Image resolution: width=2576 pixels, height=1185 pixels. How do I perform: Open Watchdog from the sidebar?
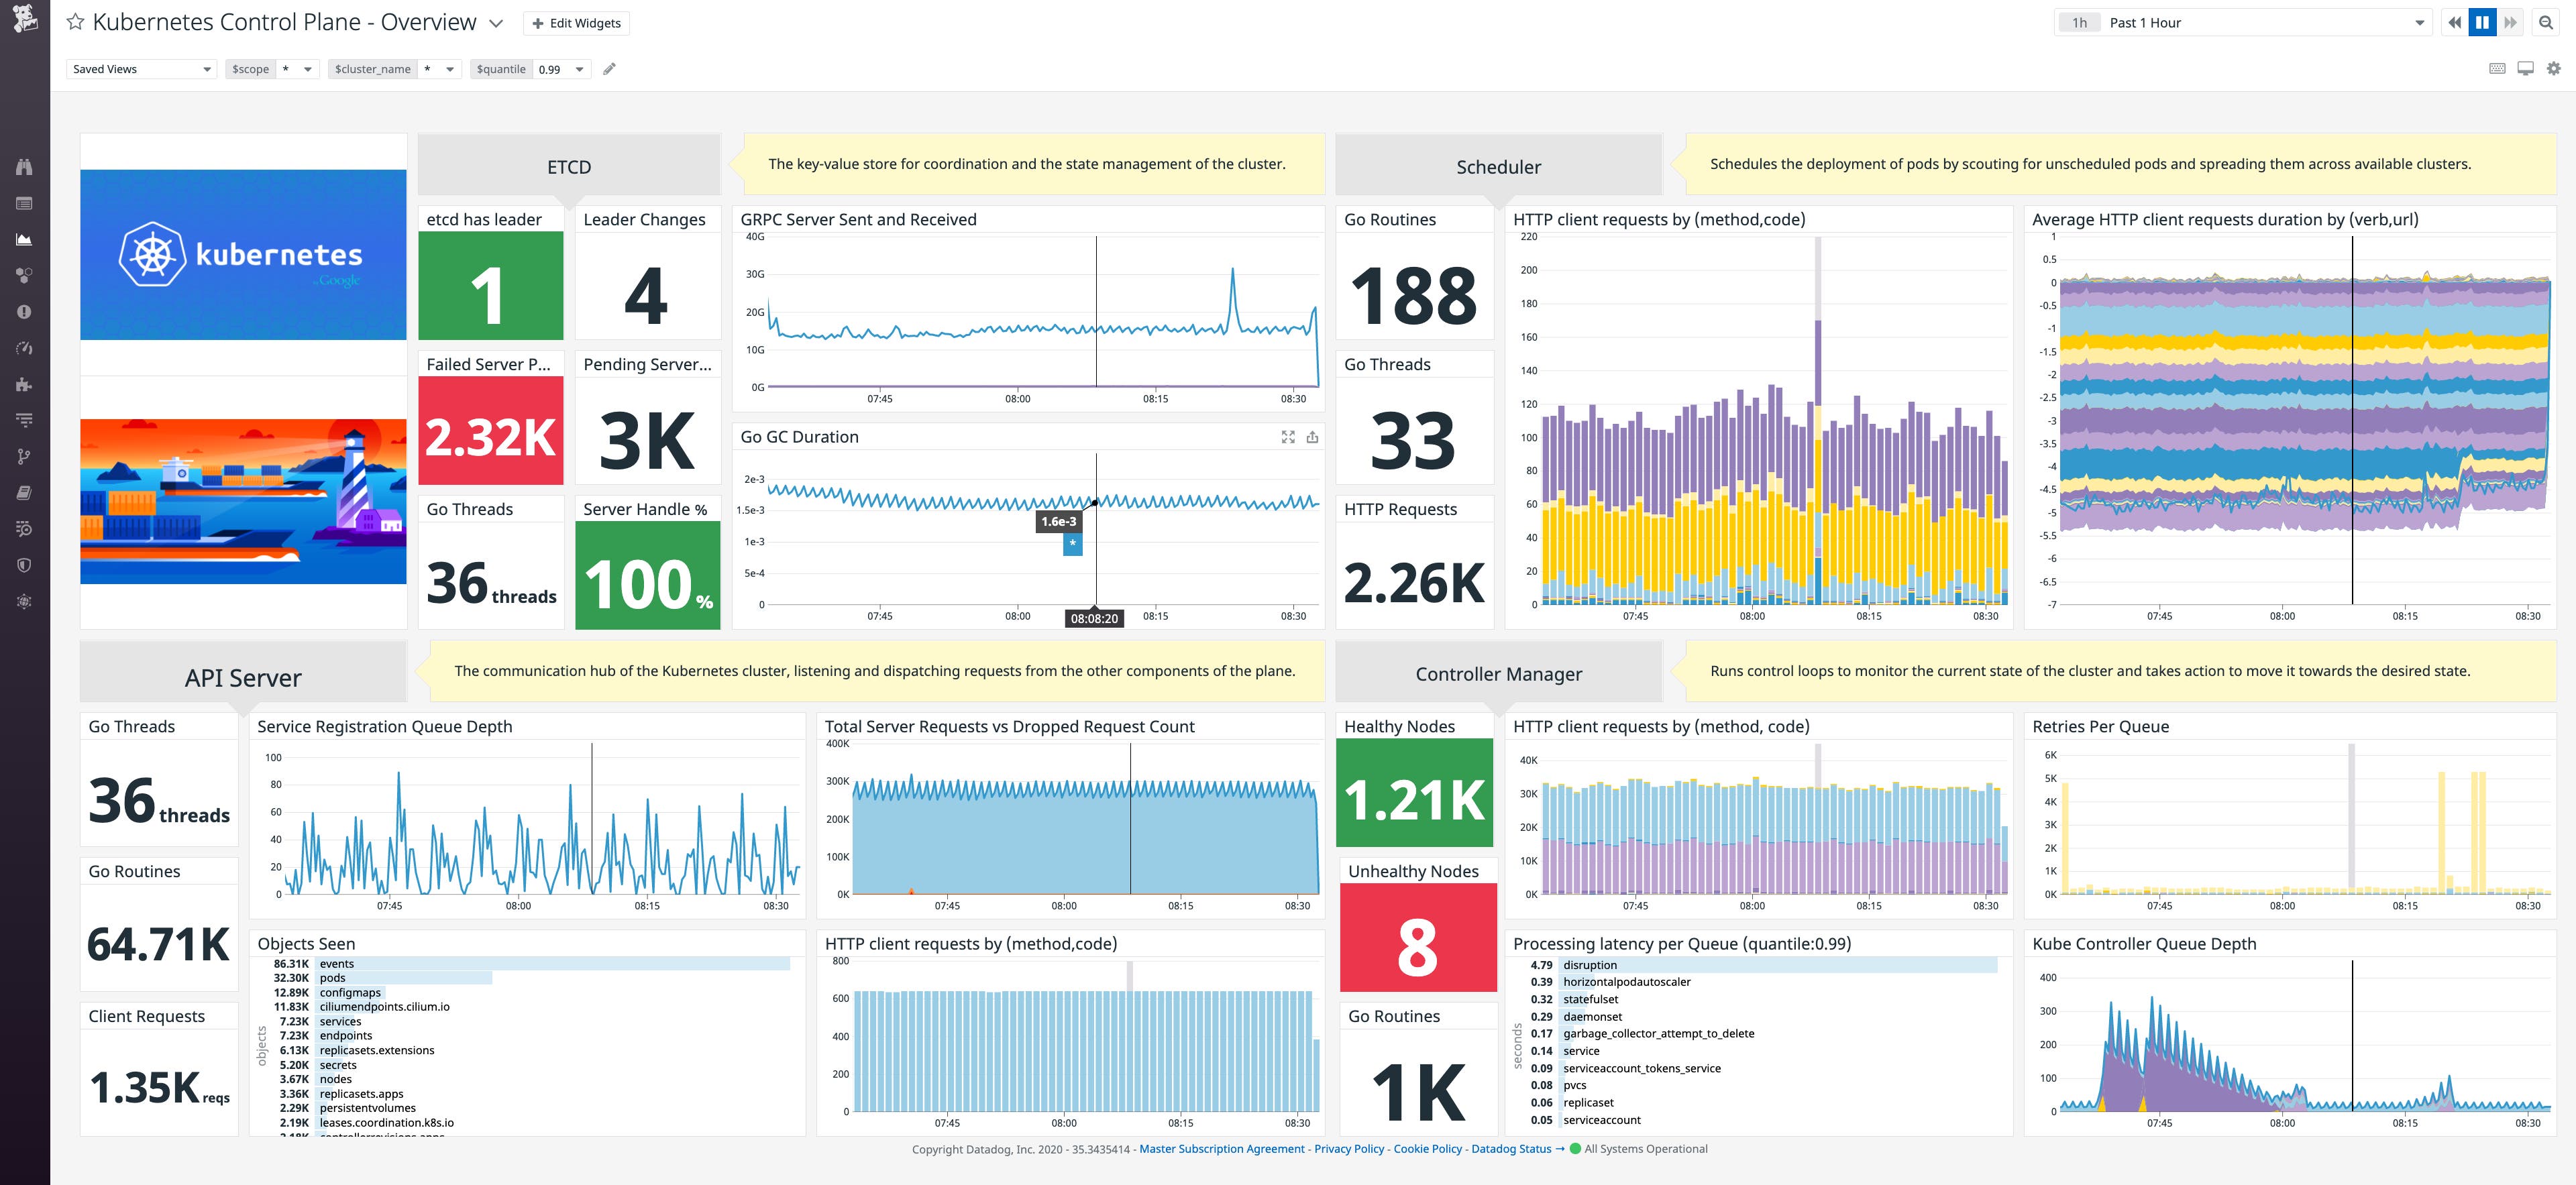[25, 167]
